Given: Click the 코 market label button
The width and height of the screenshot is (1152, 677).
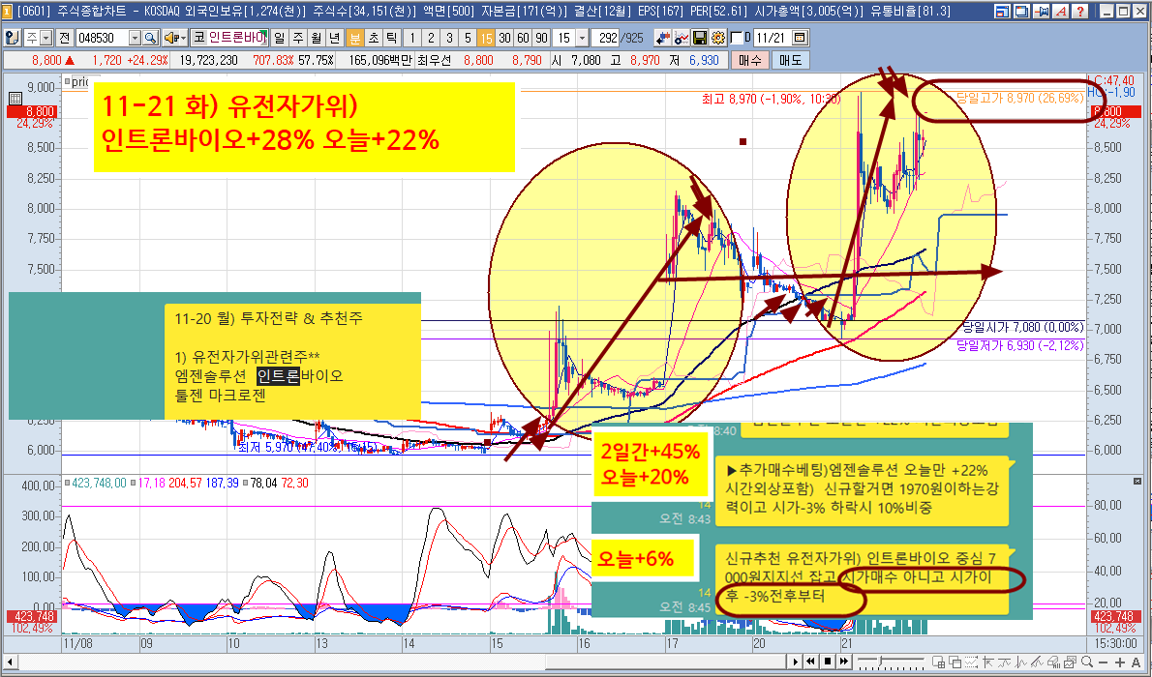Looking at the screenshot, I should (198, 38).
